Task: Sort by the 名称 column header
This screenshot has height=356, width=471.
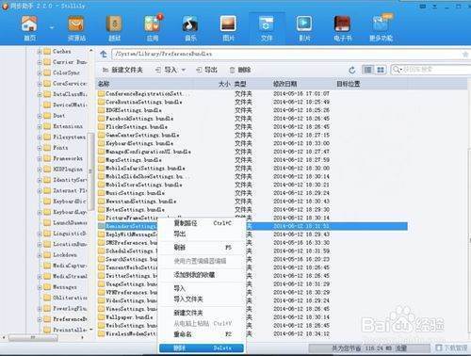Action: click(x=104, y=84)
